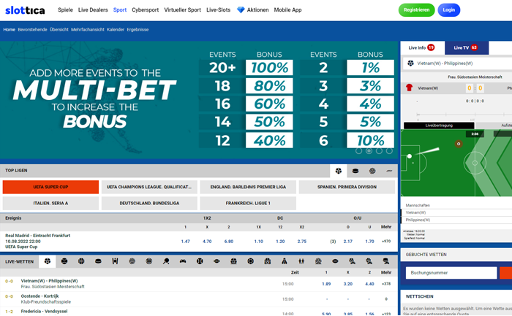
Task: Select the ice hockey puck icon in Top Ligen
Action: click(x=355, y=171)
